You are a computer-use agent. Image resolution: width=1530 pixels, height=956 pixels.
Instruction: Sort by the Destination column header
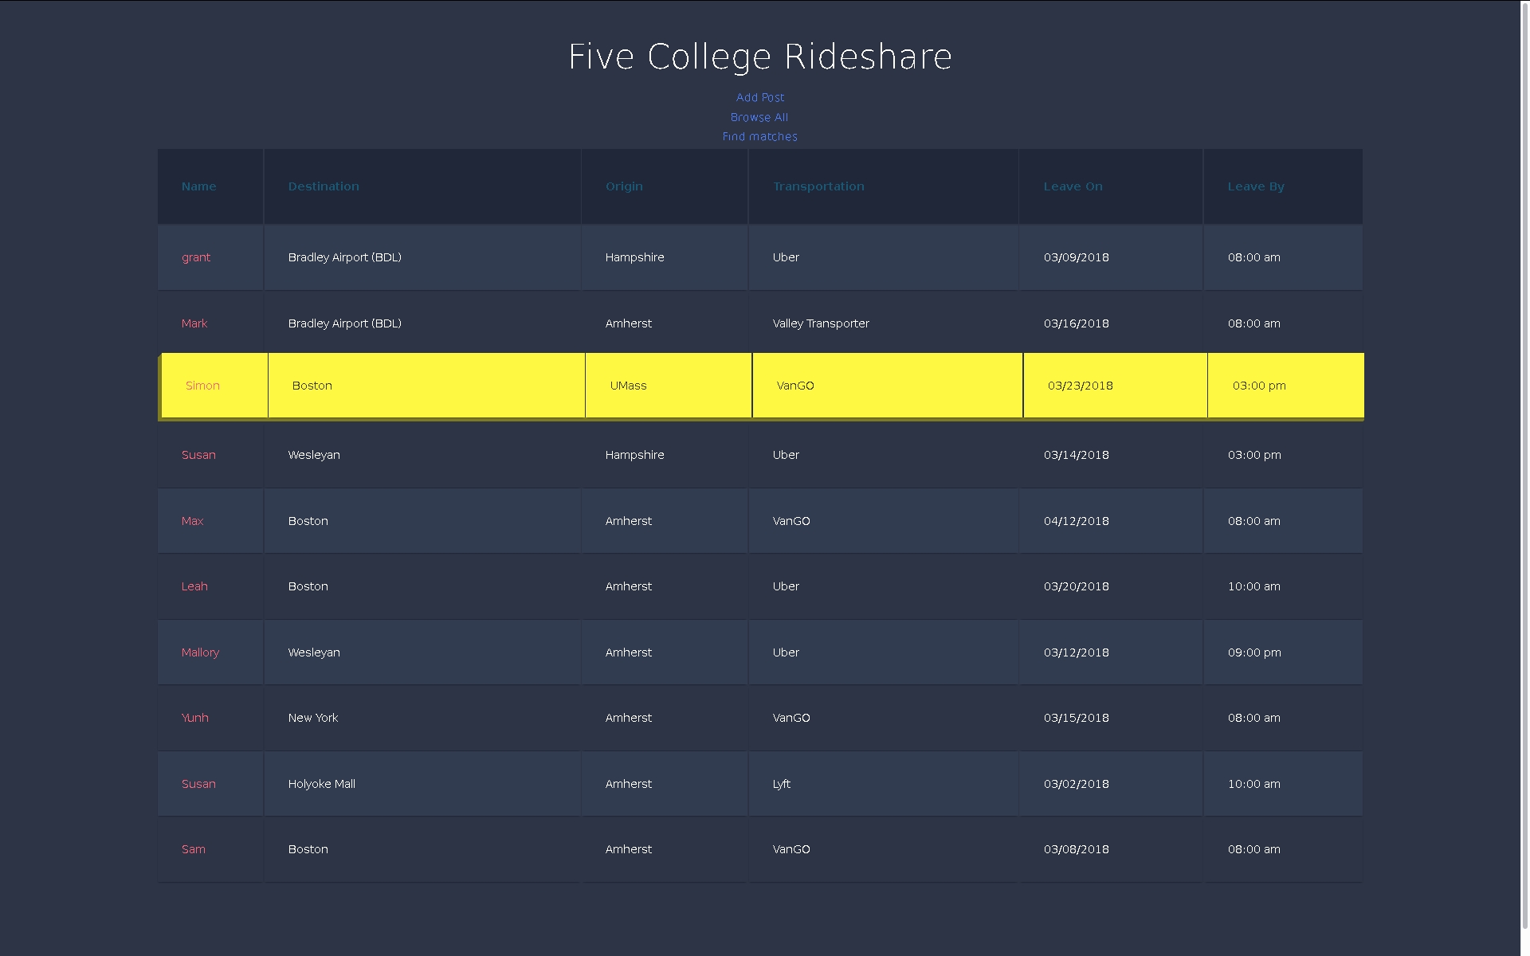click(x=324, y=186)
